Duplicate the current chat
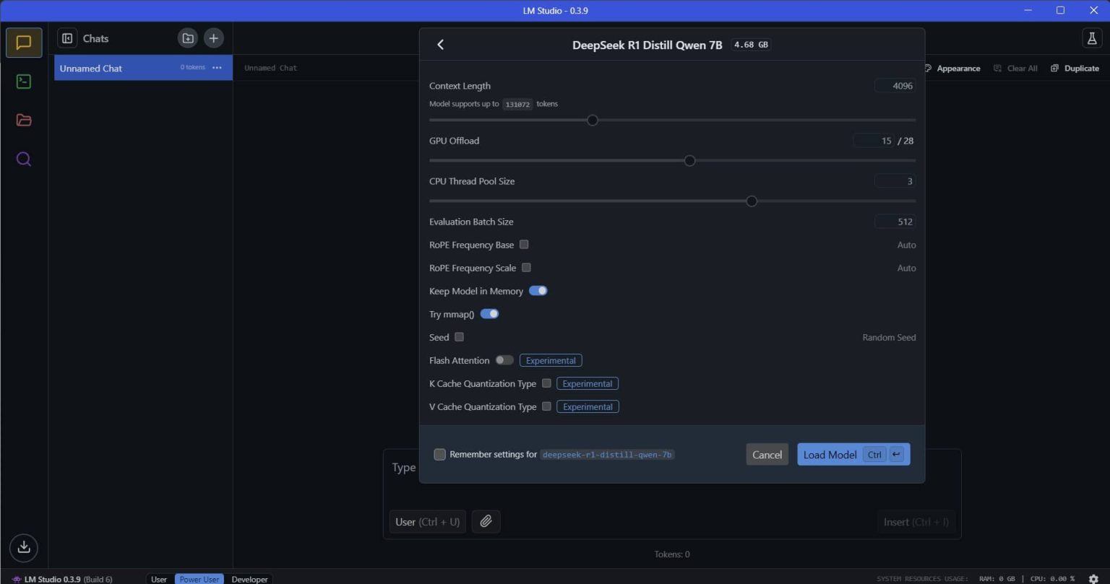1110x584 pixels. (1075, 68)
